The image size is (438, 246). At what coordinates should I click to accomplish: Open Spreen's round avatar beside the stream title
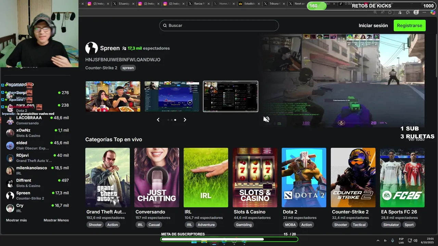tap(91, 48)
